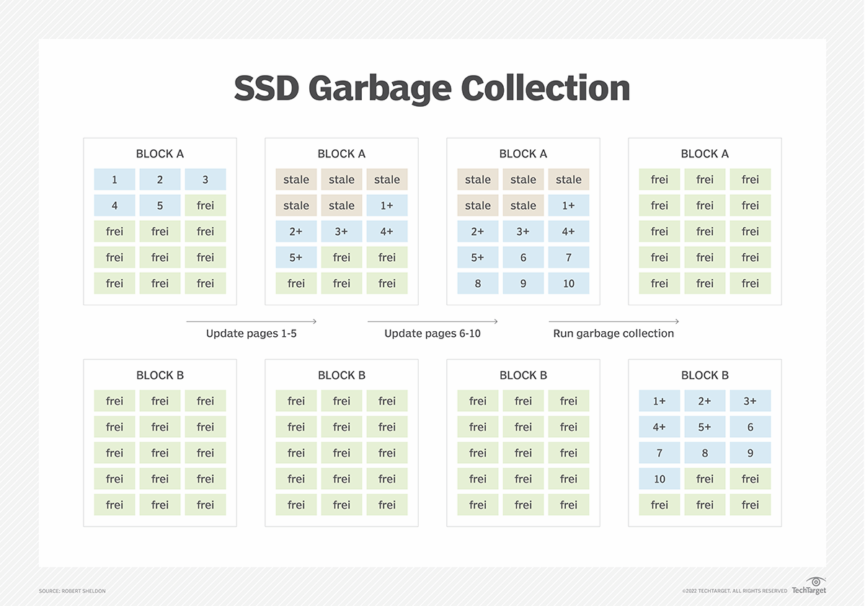The width and height of the screenshot is (865, 606).
Task: Click the page 10 cell in third Block A
Action: click(569, 283)
